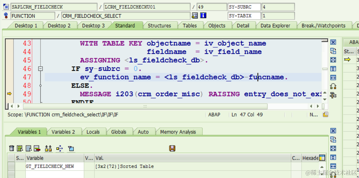Click the filter box icon in variables toolbar
This screenshot has height=178, width=359.
[x=71, y=148]
